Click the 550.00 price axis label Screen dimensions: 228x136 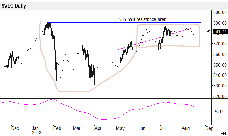pos(220,65)
